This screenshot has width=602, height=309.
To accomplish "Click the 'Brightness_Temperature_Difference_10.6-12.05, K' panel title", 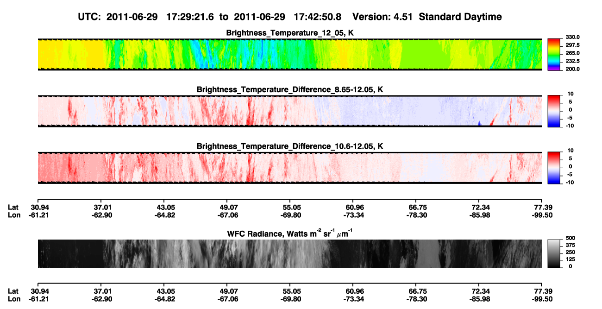I will click(x=290, y=146).
